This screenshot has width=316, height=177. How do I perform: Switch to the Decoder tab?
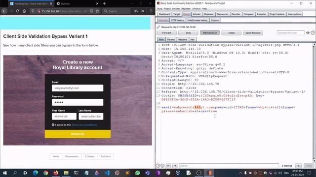[236, 14]
